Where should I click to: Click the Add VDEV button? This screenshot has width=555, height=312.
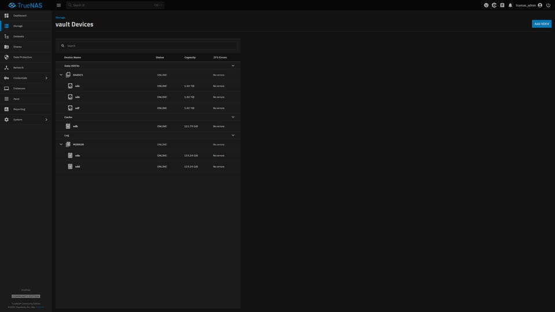coord(542,24)
